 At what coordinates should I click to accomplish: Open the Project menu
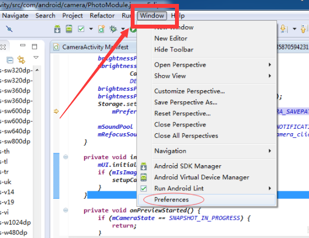[x=72, y=16]
